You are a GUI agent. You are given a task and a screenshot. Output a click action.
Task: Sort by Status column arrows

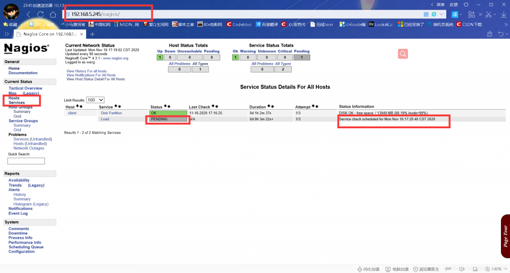coord(168,107)
